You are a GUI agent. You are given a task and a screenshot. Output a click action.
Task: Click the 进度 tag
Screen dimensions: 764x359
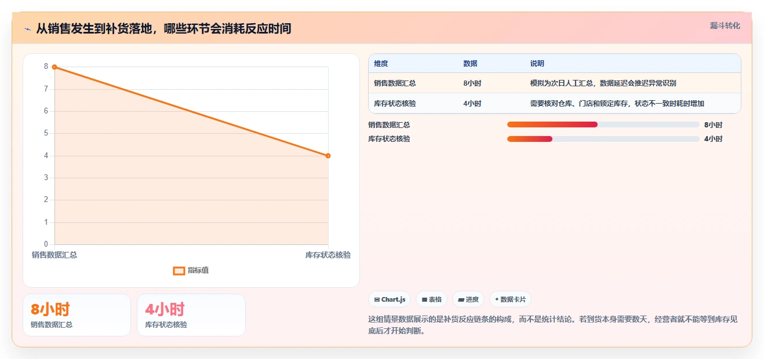(468, 299)
